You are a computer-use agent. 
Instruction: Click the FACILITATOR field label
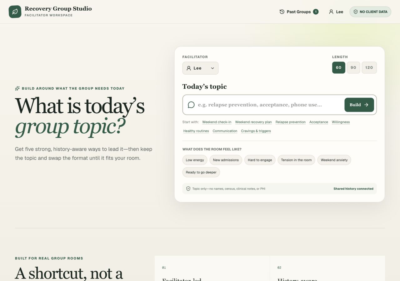pyautogui.click(x=195, y=57)
